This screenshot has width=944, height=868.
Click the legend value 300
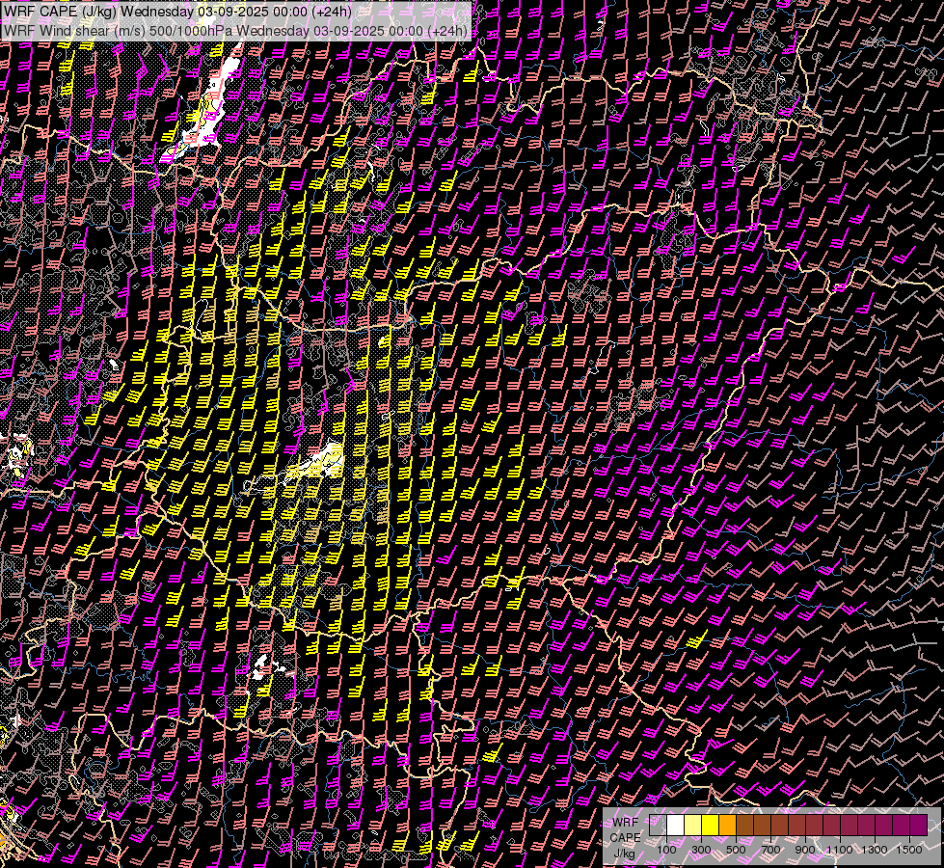pyautogui.click(x=701, y=850)
